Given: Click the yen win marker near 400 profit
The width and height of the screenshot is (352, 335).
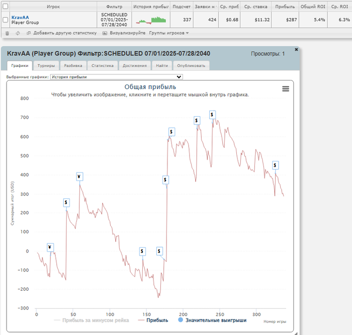Looking at the screenshot, I should coord(79,177).
